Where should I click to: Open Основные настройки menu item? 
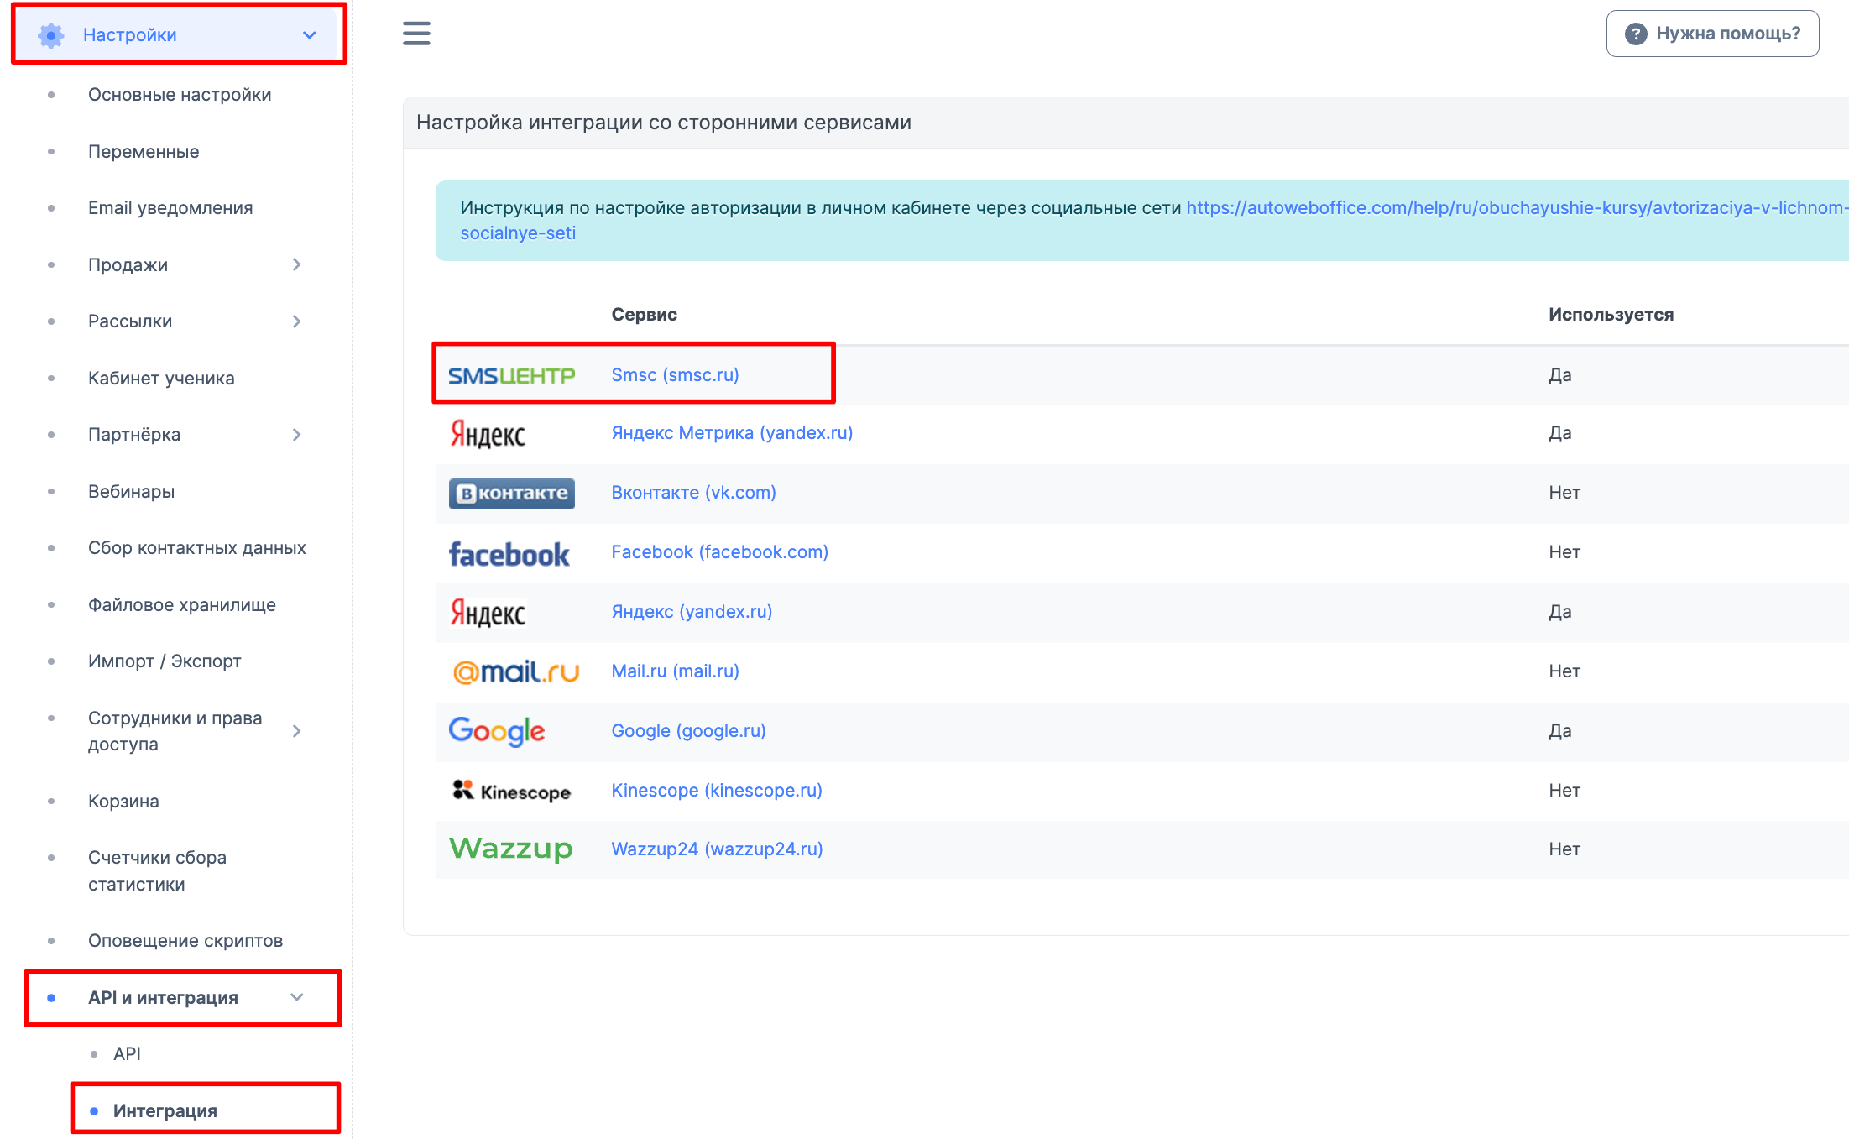point(180,95)
